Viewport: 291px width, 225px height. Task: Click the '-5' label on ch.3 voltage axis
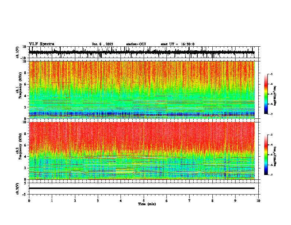pos(25,194)
